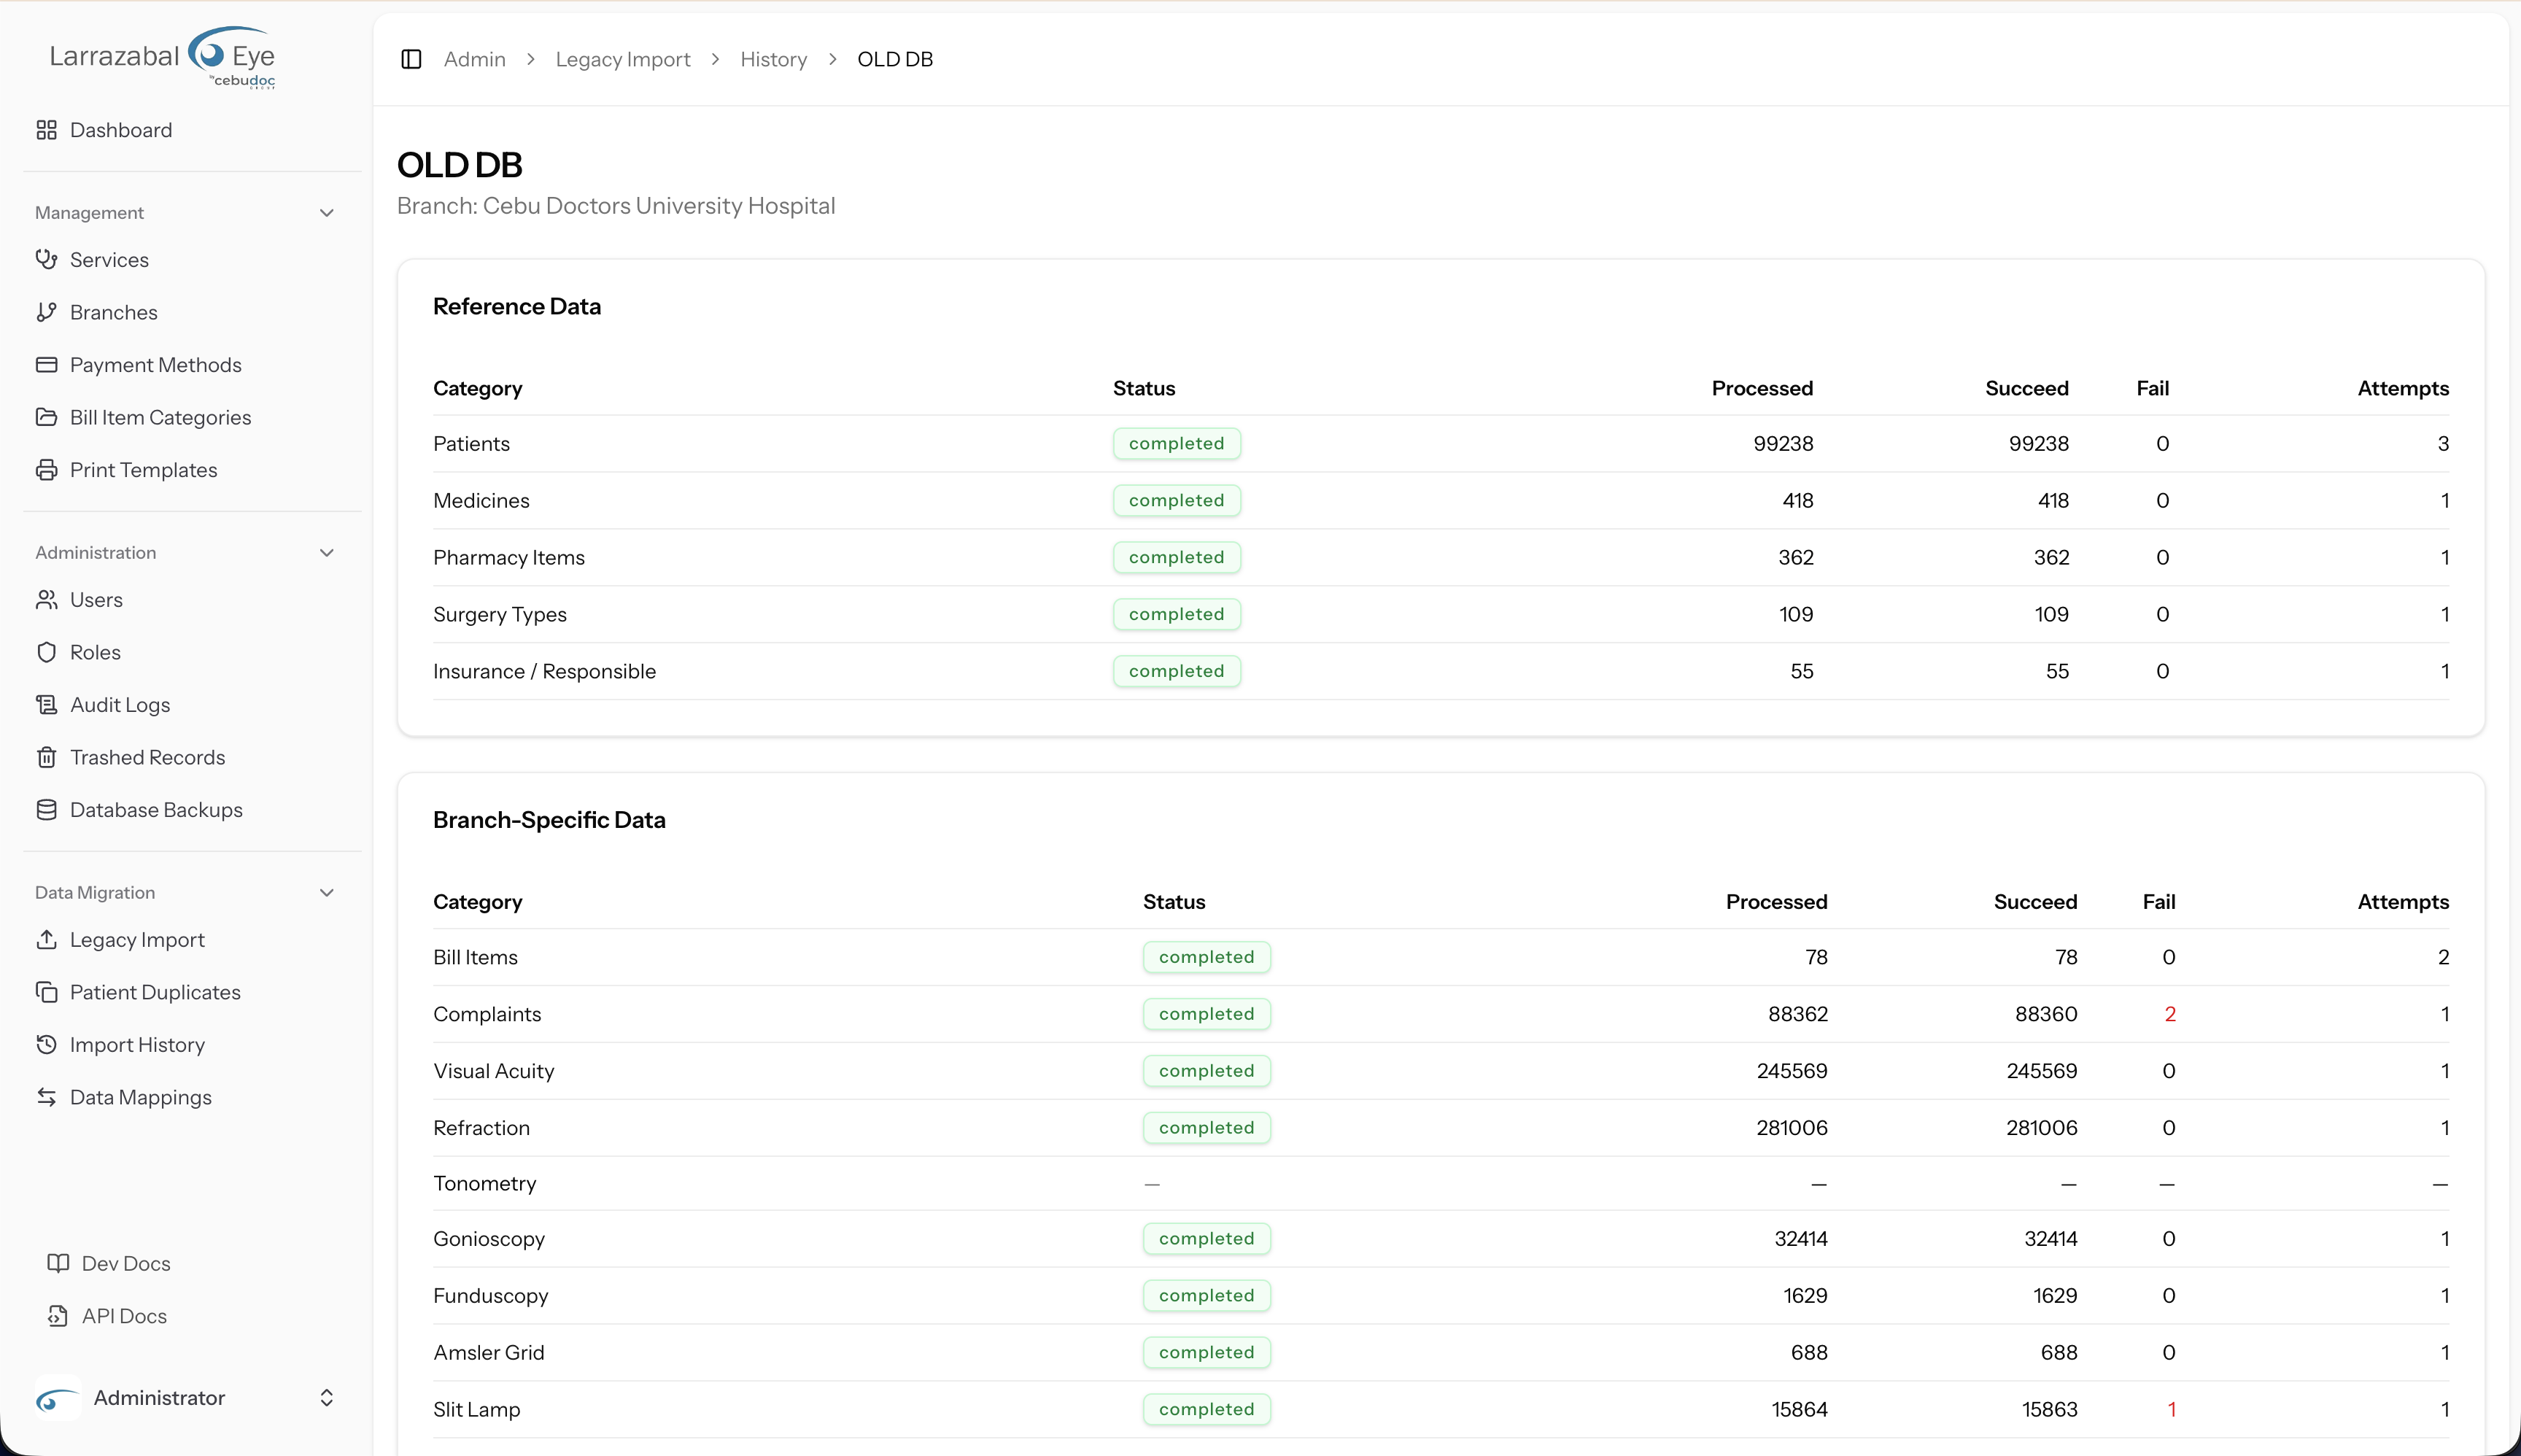The height and width of the screenshot is (1456, 2521).
Task: Click the Data Mappings arrows icon
Action: pos(46,1097)
